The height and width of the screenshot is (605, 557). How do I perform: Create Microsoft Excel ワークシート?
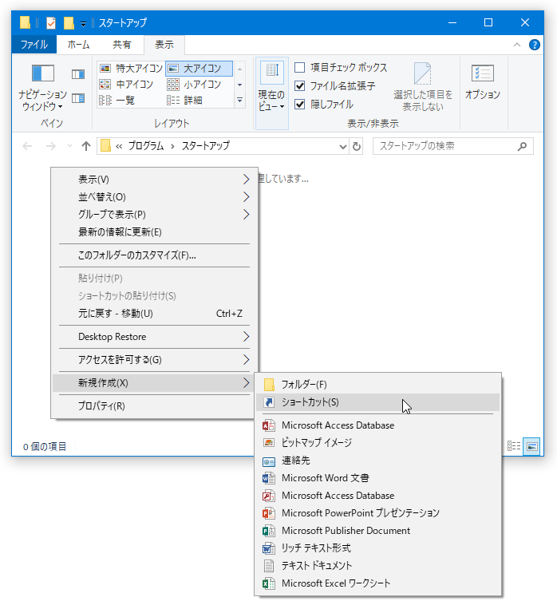tap(378, 583)
